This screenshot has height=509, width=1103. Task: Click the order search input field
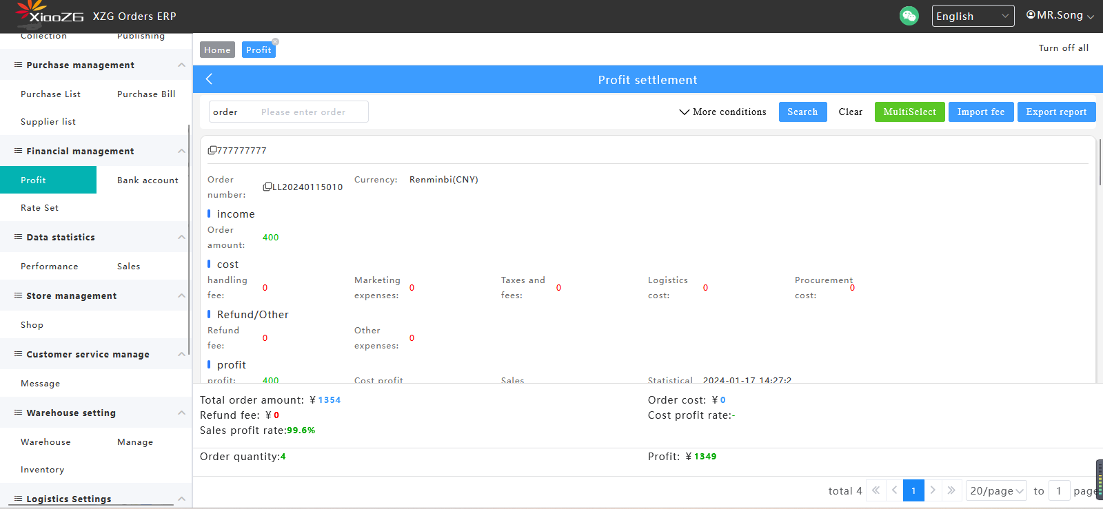click(x=310, y=112)
